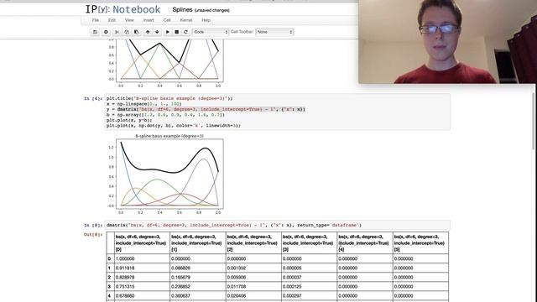Open the Cell Toolbar None dropdown
The width and height of the screenshot is (537, 302).
pos(274,32)
